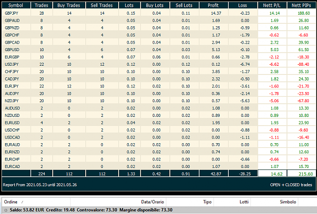Select the GBPNZD symbol row
This screenshot has width=317, height=214.
(159, 28)
